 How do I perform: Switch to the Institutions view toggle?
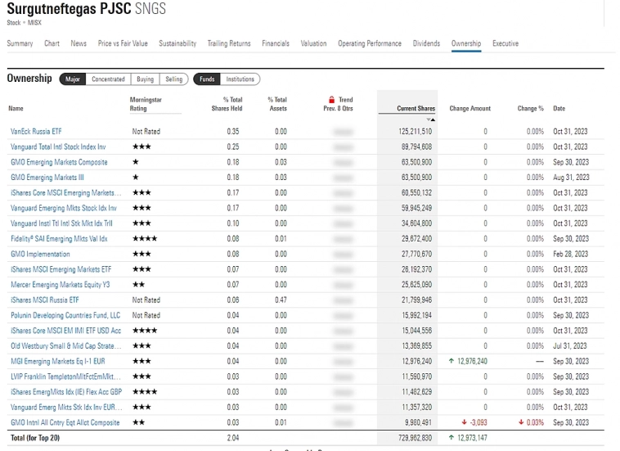pyautogui.click(x=240, y=79)
